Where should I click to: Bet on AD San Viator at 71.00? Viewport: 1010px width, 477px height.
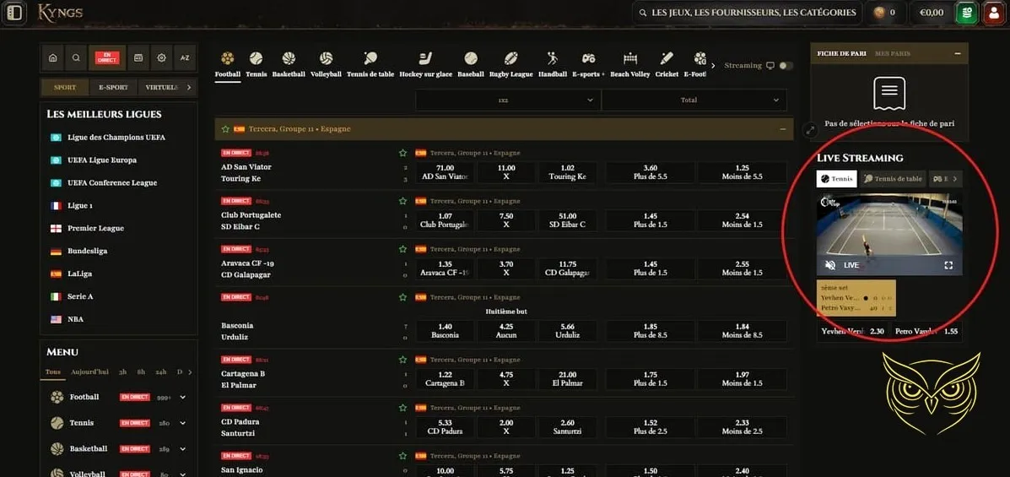(x=445, y=172)
